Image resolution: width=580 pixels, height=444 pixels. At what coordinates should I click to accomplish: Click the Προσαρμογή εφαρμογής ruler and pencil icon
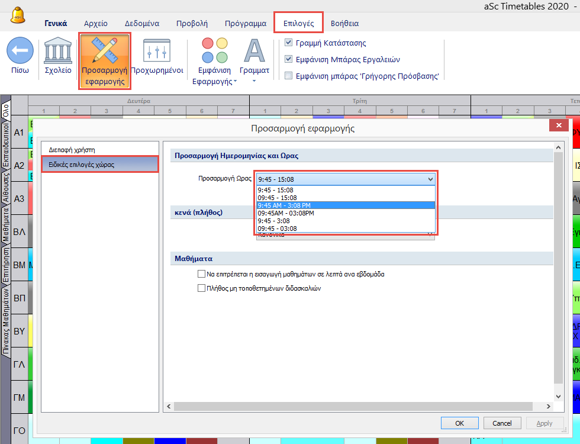pos(104,52)
